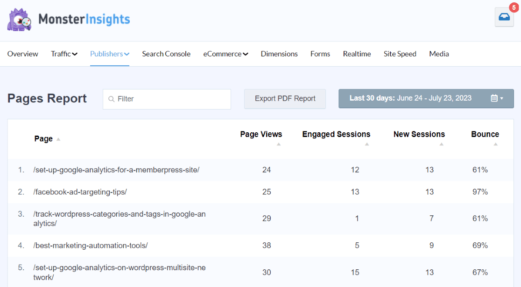Click the MonsterInsights mascot logo

(x=19, y=19)
